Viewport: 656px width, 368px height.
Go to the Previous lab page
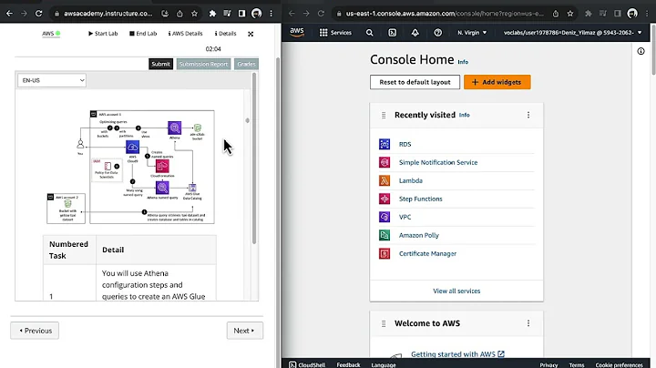35,331
